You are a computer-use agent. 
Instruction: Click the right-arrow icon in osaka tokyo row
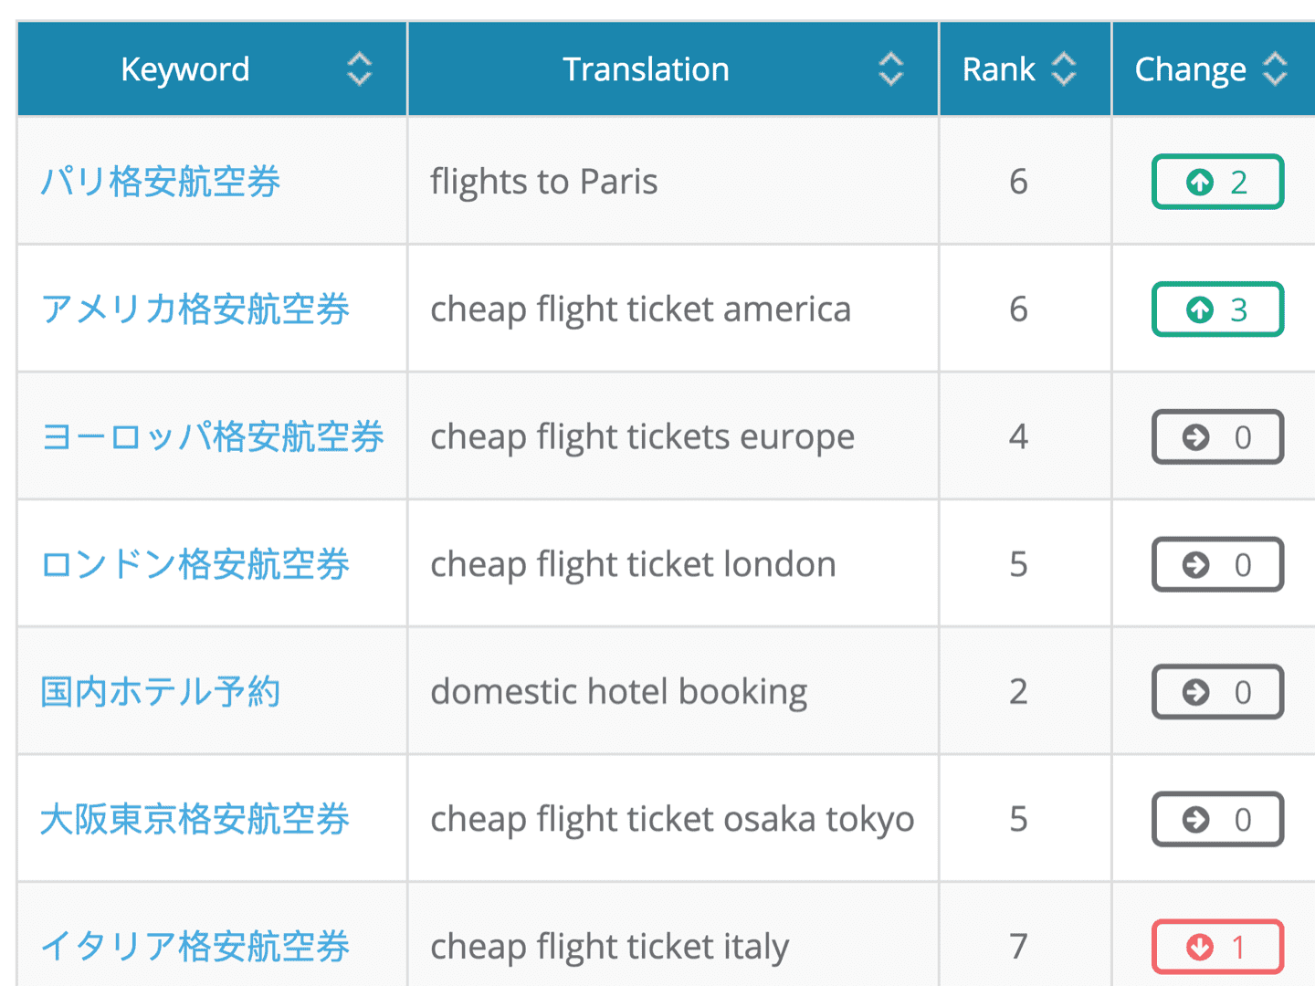(1195, 820)
